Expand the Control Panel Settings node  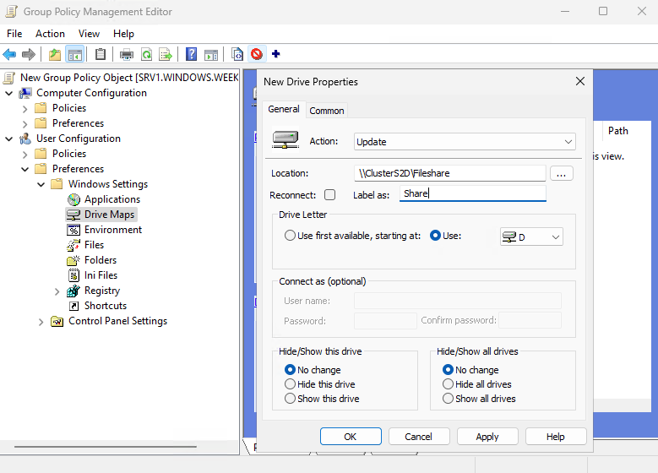click(x=41, y=322)
